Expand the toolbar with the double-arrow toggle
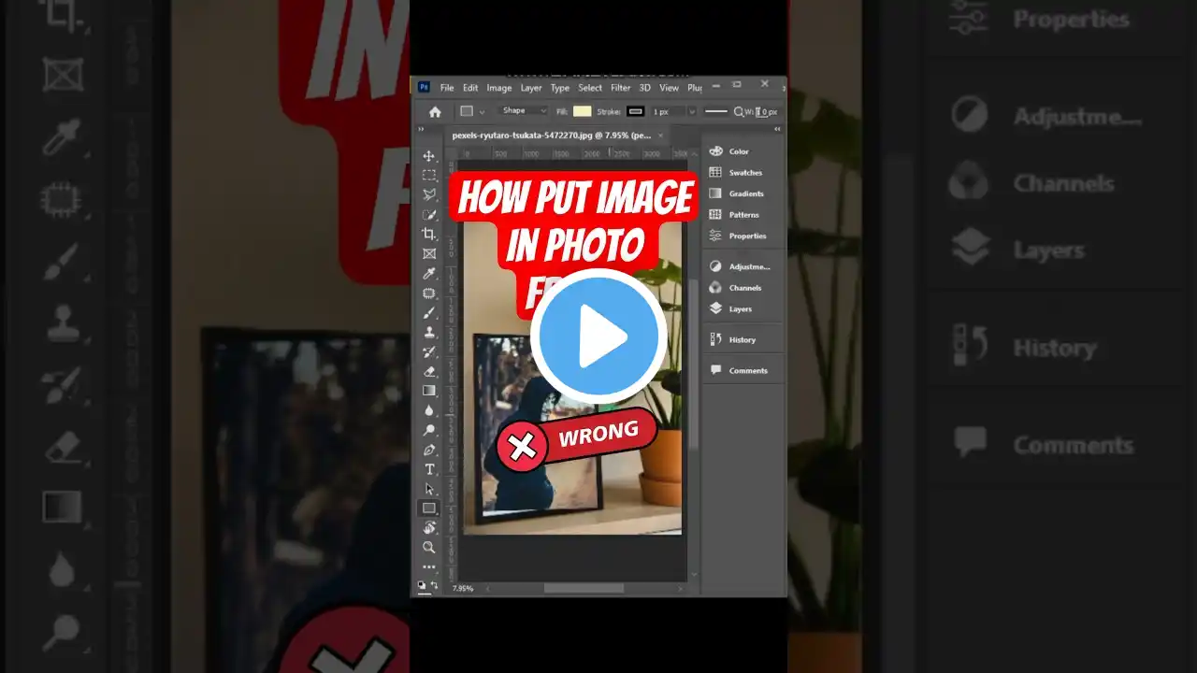This screenshot has height=673, width=1197. (x=421, y=130)
